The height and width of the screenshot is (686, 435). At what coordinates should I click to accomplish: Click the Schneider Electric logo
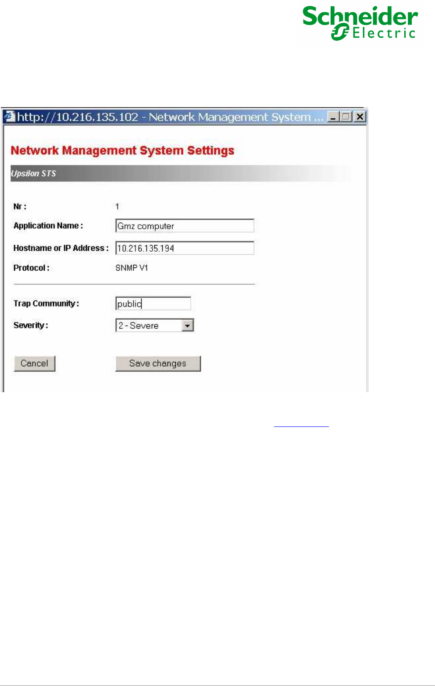pos(360,23)
